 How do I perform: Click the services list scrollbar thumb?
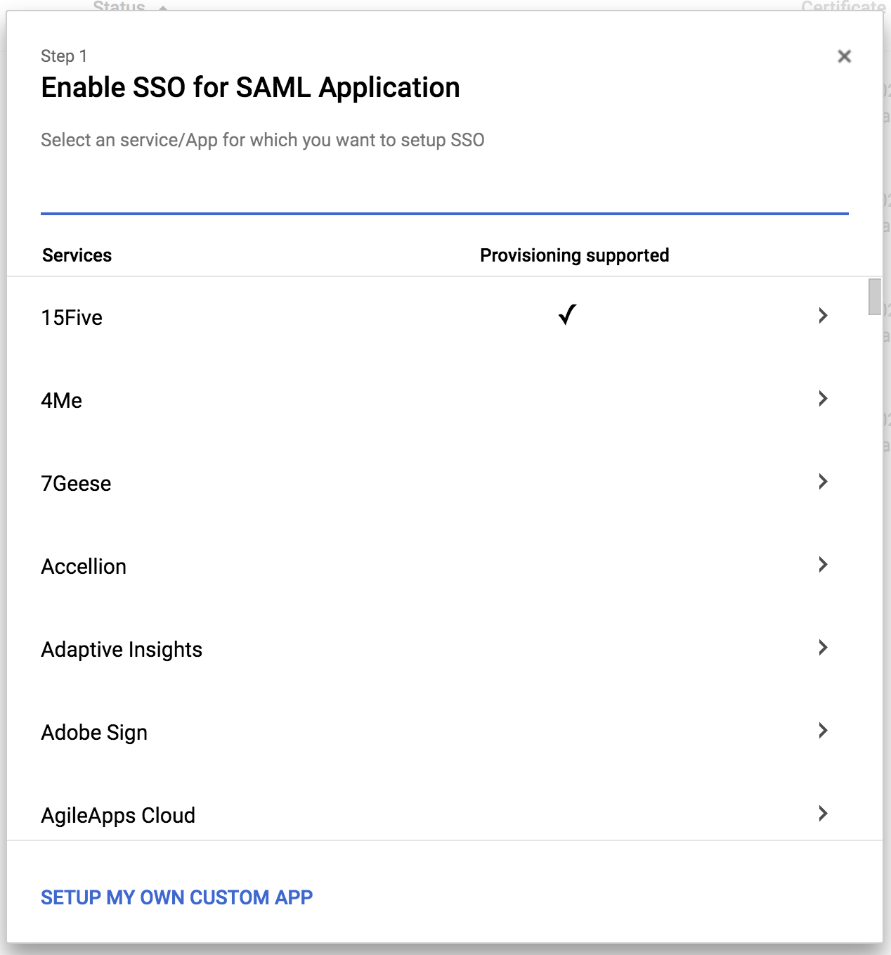(x=874, y=297)
